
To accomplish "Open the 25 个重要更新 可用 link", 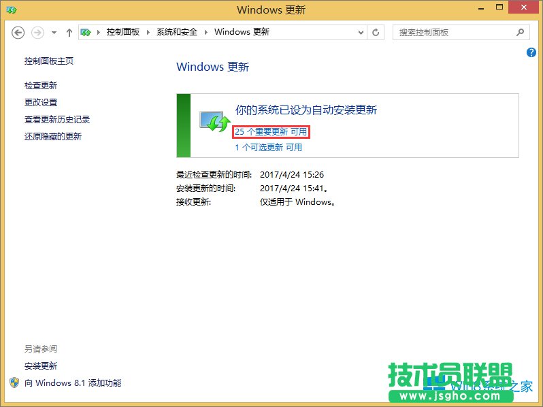I will (x=271, y=132).
